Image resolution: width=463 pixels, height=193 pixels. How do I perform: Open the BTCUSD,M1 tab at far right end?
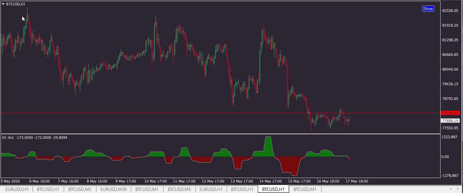click(x=305, y=189)
